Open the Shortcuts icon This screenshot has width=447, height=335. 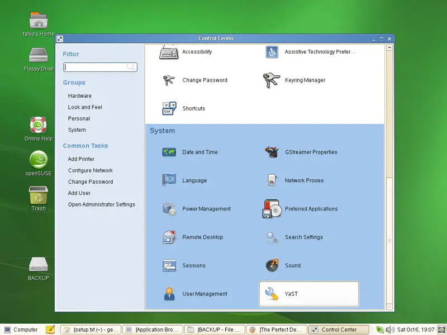click(169, 108)
